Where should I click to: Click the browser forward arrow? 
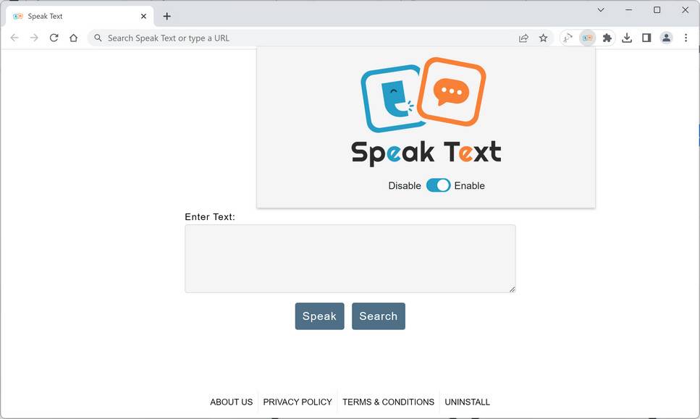point(34,38)
